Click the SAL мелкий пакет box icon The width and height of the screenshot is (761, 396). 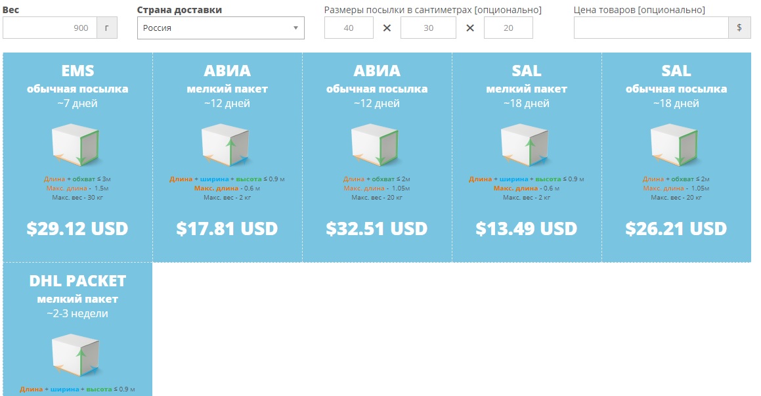point(526,145)
